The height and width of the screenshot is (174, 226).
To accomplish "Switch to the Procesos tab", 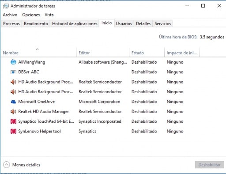I will [11, 23].
